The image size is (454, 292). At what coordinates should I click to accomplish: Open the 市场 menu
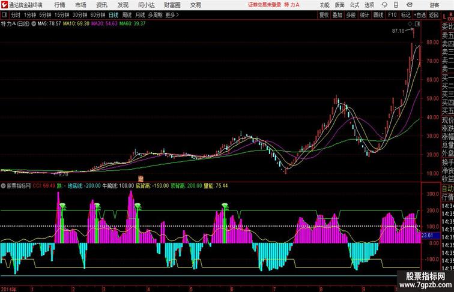80,5
